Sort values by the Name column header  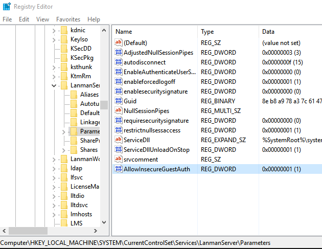[x=155, y=32]
